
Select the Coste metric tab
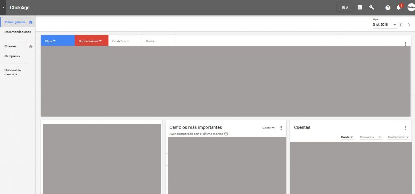tap(158, 40)
